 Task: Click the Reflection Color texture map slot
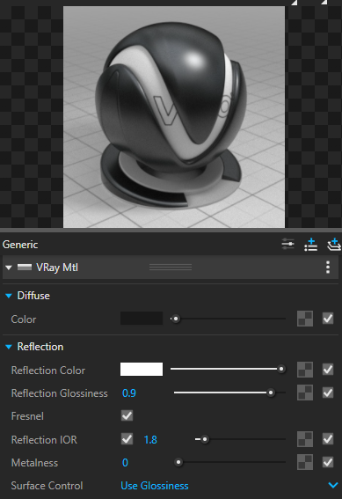(305, 370)
